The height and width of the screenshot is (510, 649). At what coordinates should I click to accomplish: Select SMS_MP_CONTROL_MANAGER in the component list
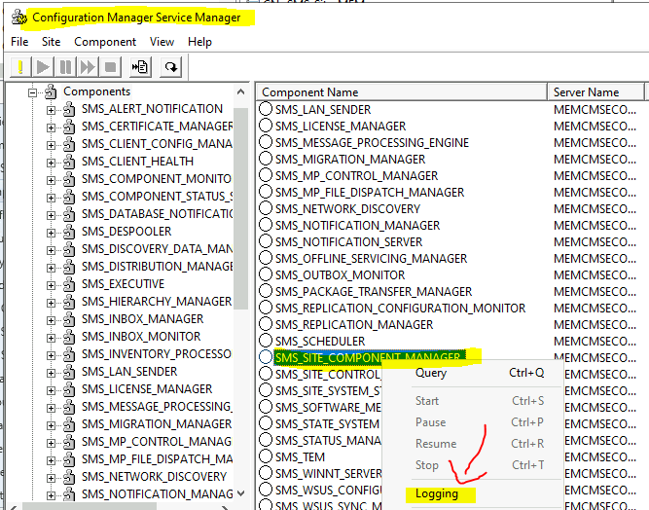(x=356, y=175)
